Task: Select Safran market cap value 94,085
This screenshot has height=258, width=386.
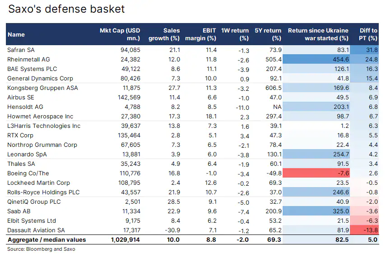Action: [130, 50]
